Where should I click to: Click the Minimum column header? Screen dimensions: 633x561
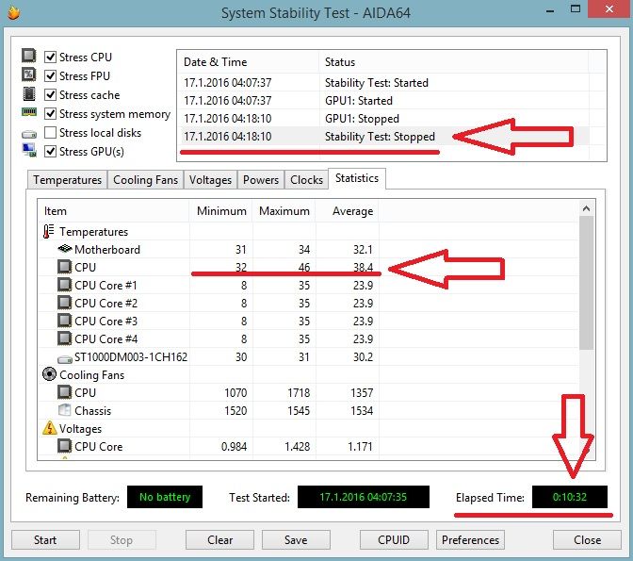220,211
